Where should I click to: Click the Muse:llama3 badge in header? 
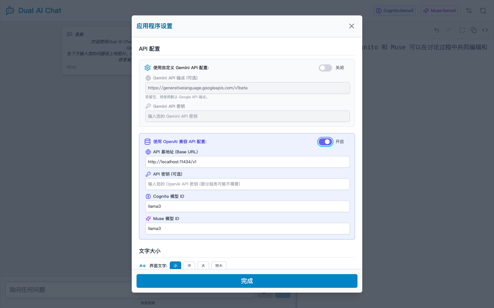pos(439,11)
